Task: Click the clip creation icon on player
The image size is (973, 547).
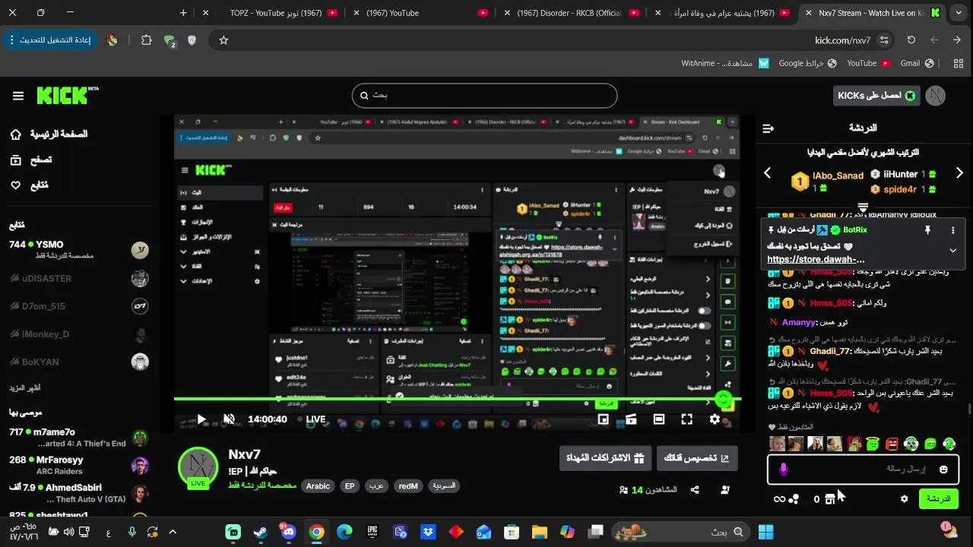Action: coord(631,419)
